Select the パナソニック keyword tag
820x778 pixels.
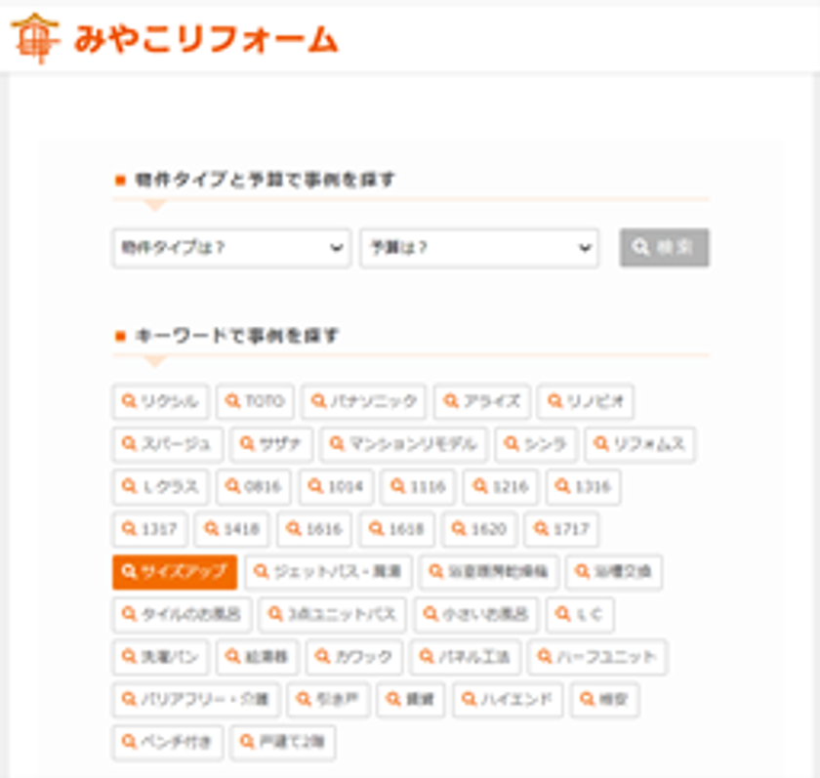point(363,401)
